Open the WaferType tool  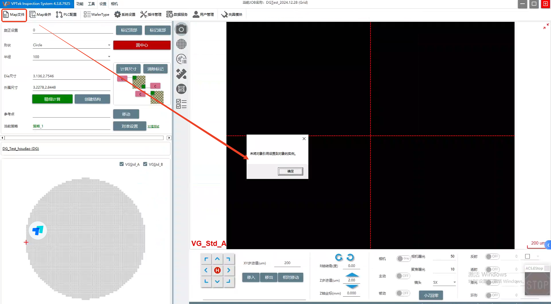97,15
